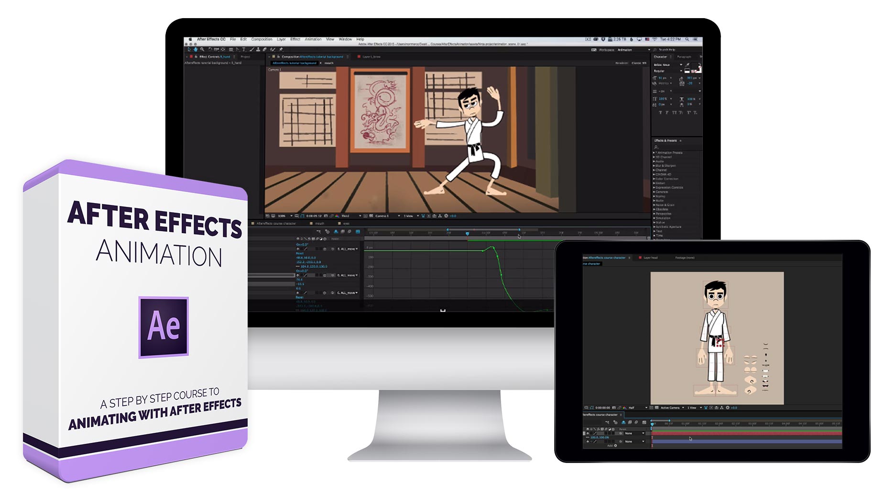Click the search icon in Effects & Presets

(x=656, y=147)
